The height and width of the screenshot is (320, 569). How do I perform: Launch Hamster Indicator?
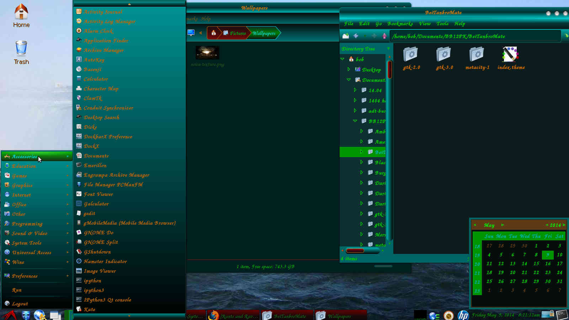click(129, 261)
